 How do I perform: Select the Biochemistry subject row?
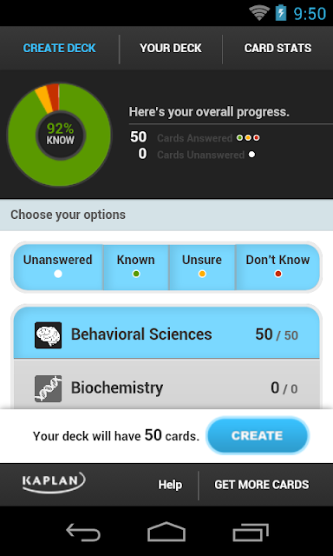(166, 385)
